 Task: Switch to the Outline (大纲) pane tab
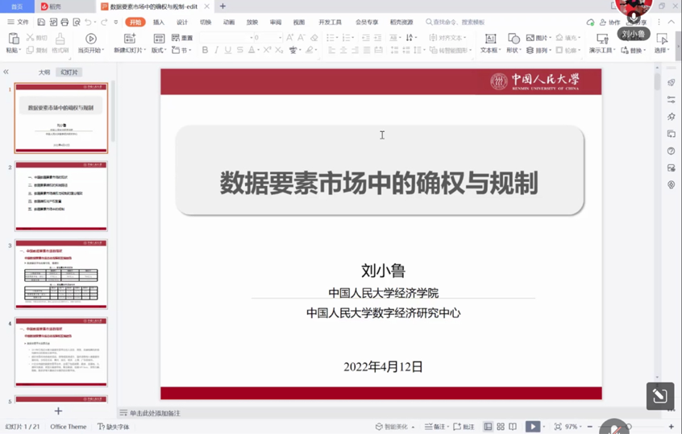click(x=44, y=72)
